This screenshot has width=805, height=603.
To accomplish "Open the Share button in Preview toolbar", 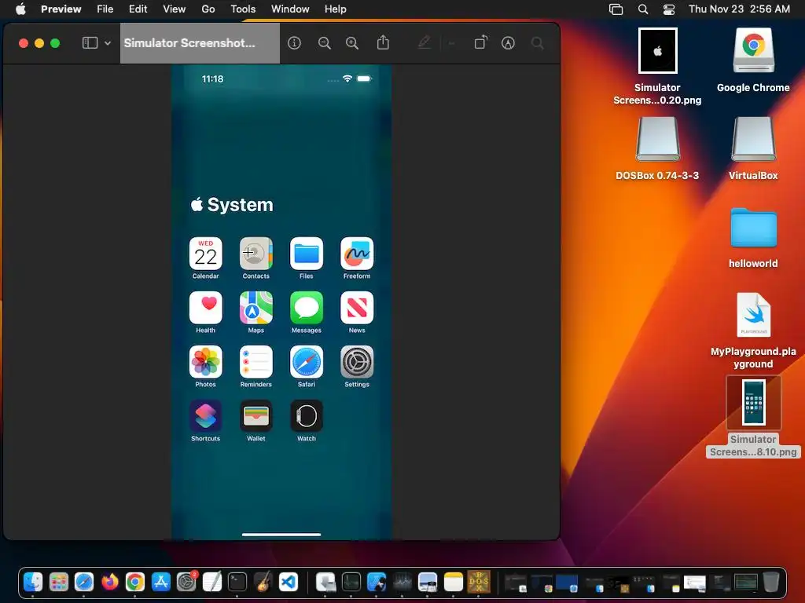I will pos(383,42).
